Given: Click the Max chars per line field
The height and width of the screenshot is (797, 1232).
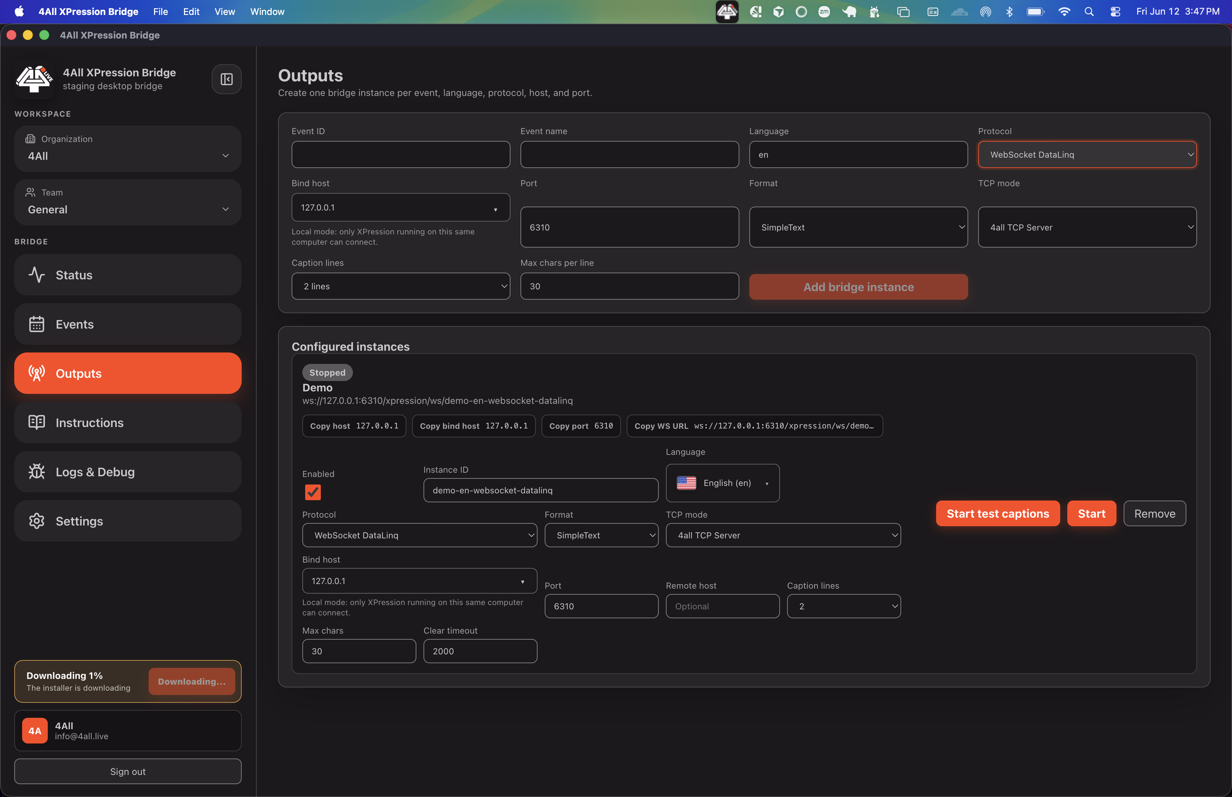Looking at the screenshot, I should pos(630,286).
